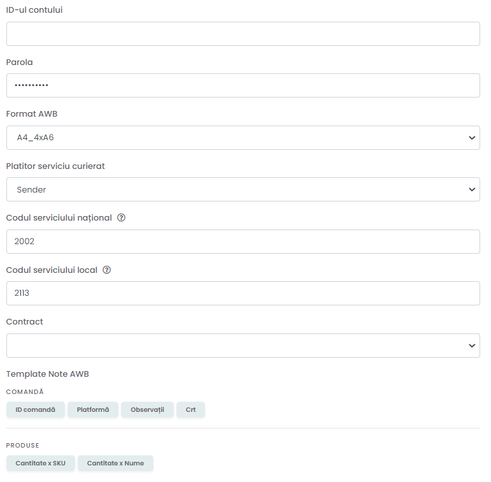The height and width of the screenshot is (482, 491).
Task: Click help icon beside Codul serviciului local
Action: (x=107, y=270)
